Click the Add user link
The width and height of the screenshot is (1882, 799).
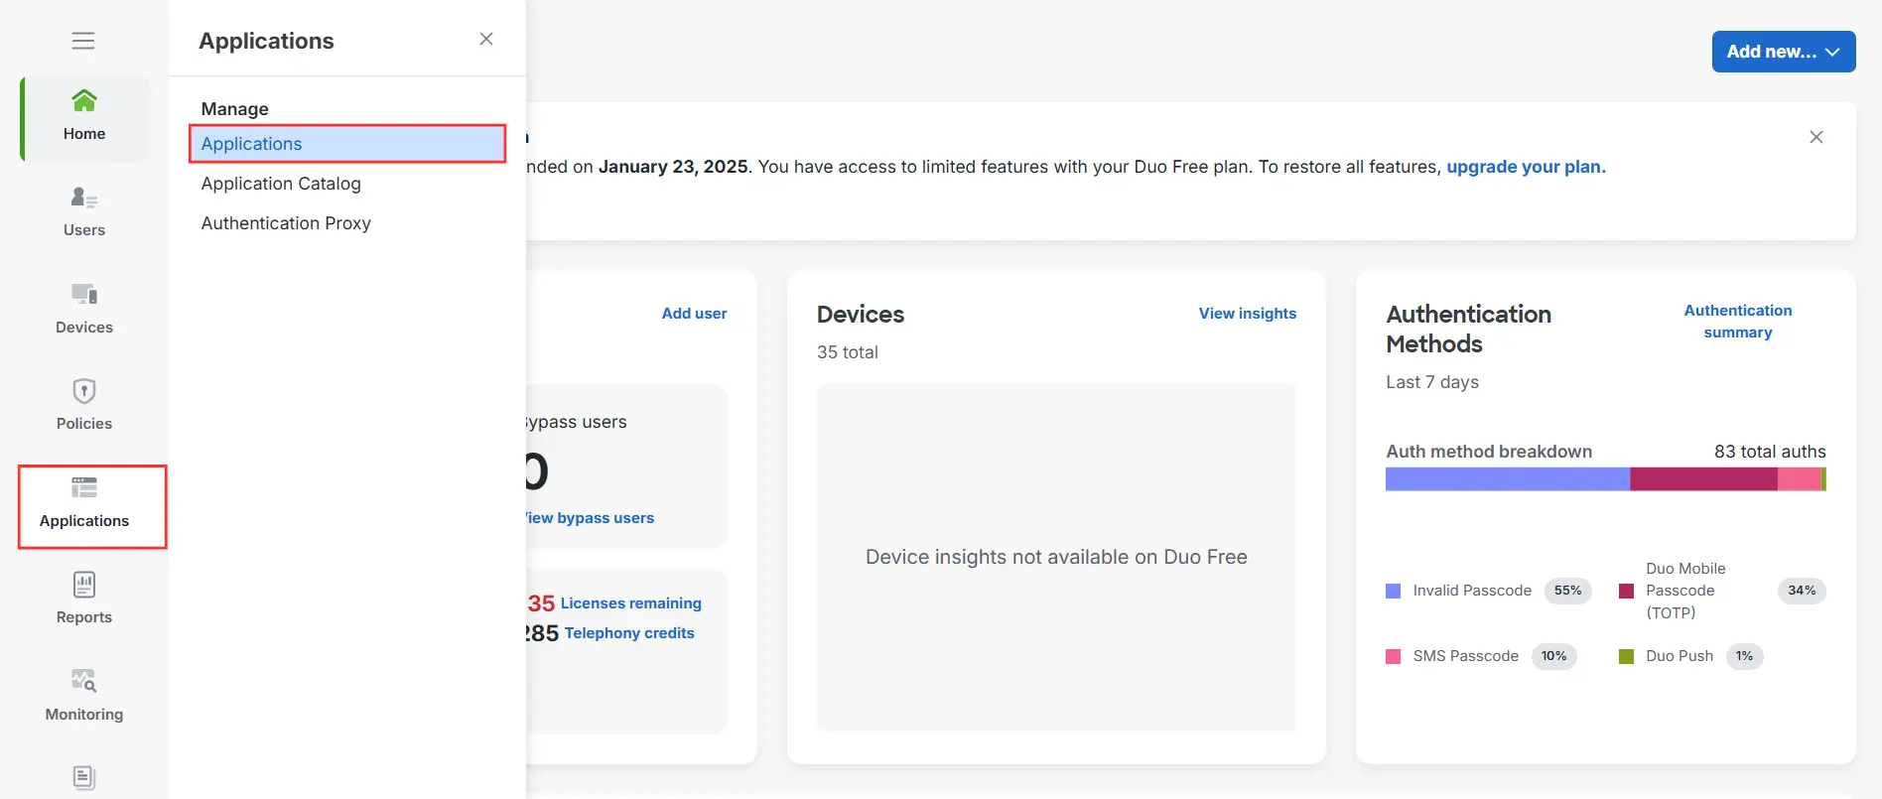pos(694,314)
